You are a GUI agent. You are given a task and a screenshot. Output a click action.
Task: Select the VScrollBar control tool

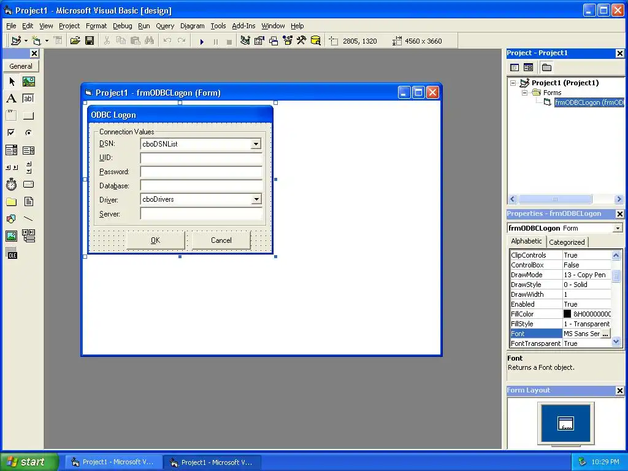(x=28, y=167)
